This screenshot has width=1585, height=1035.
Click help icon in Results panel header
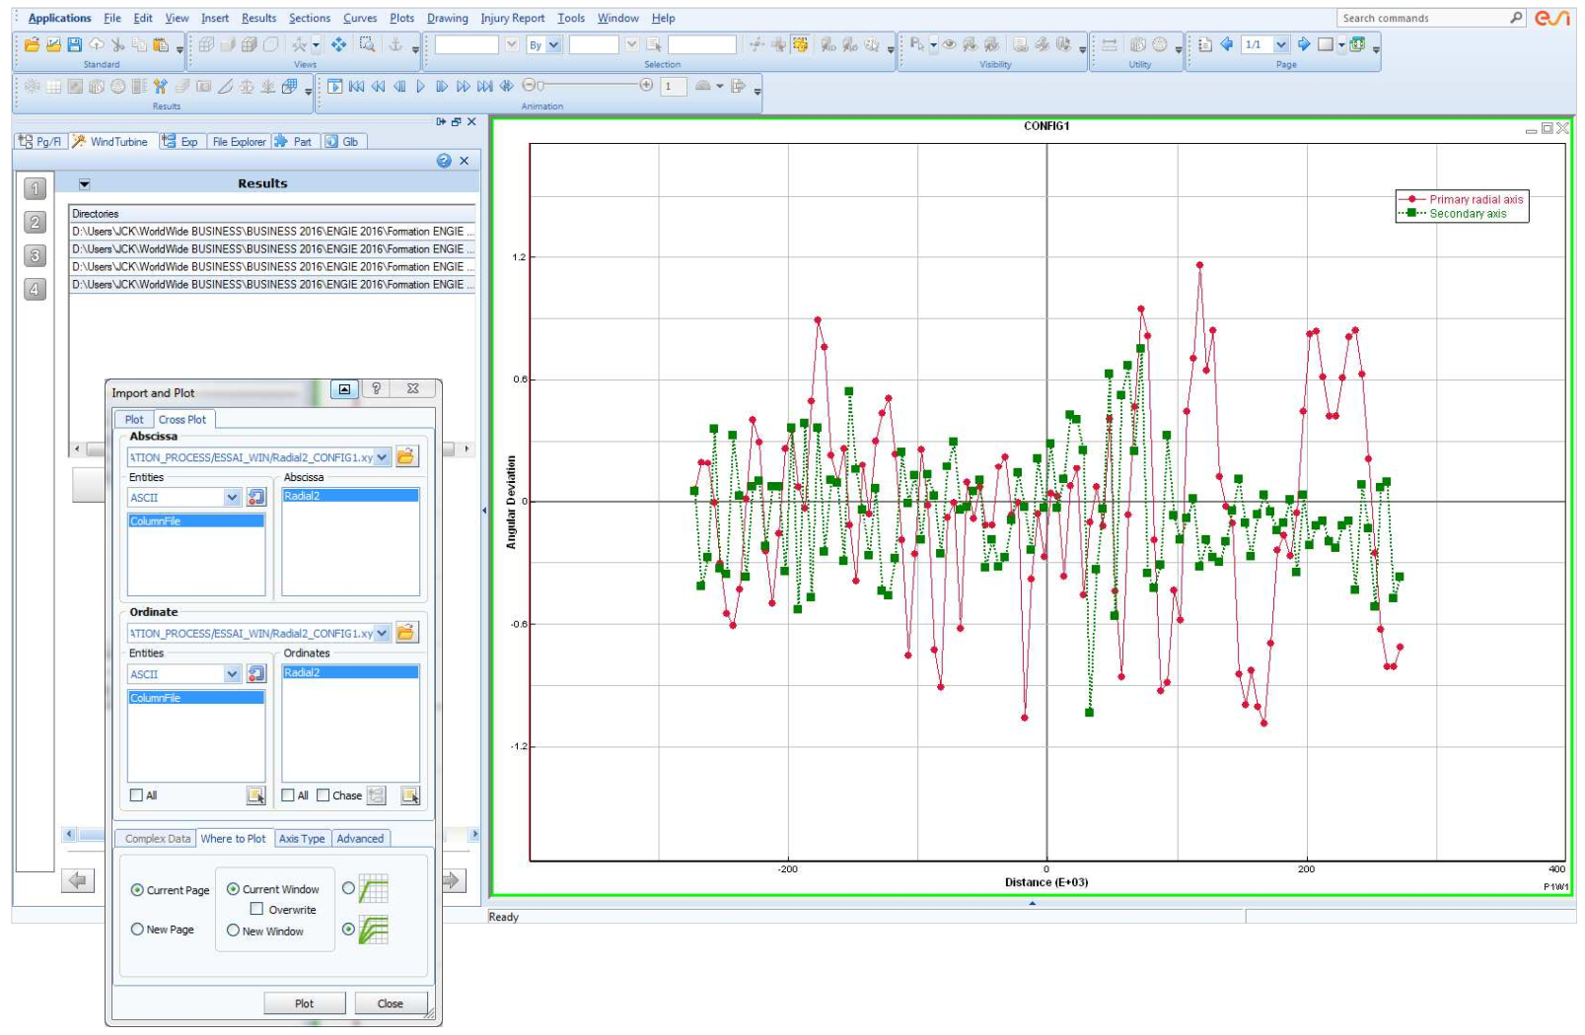click(x=444, y=161)
